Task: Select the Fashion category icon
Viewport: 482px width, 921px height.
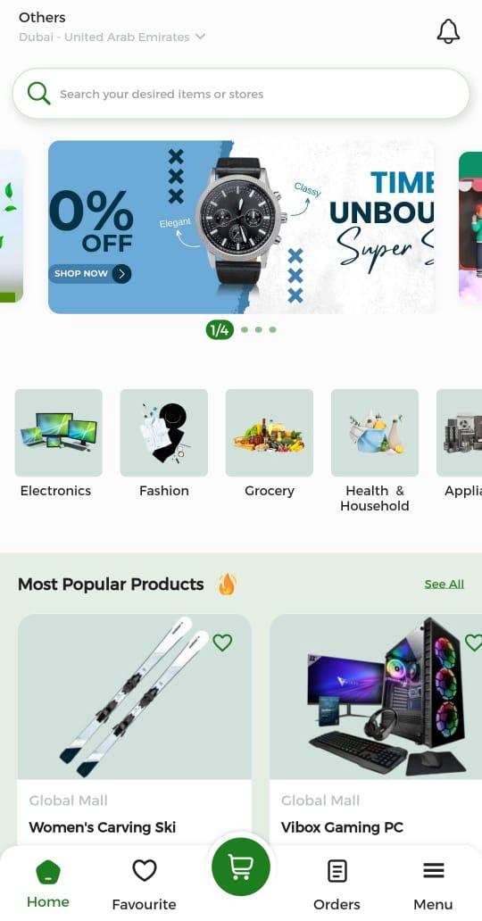Action: [164, 432]
